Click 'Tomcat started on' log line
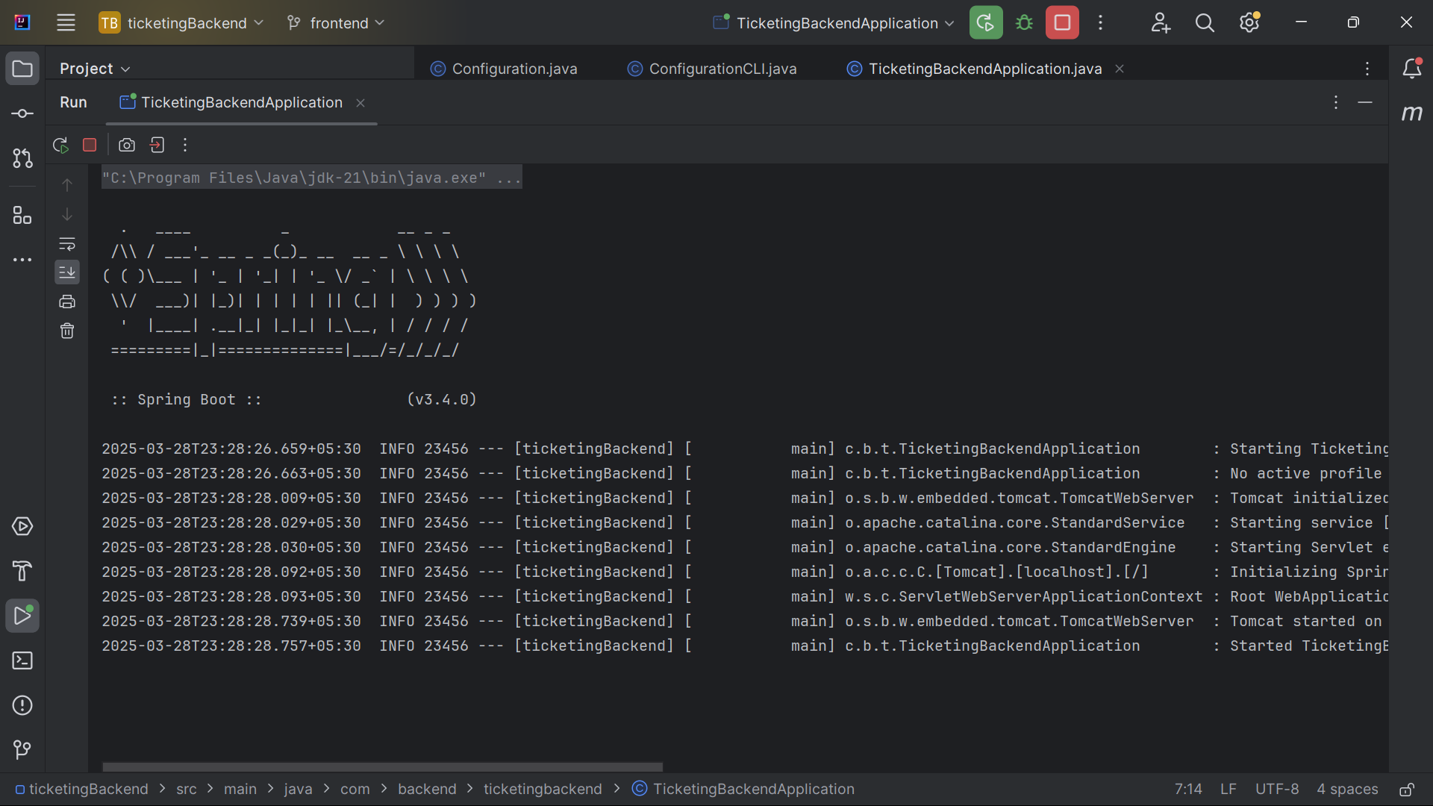Viewport: 1433px width, 806px height. [x=745, y=621]
